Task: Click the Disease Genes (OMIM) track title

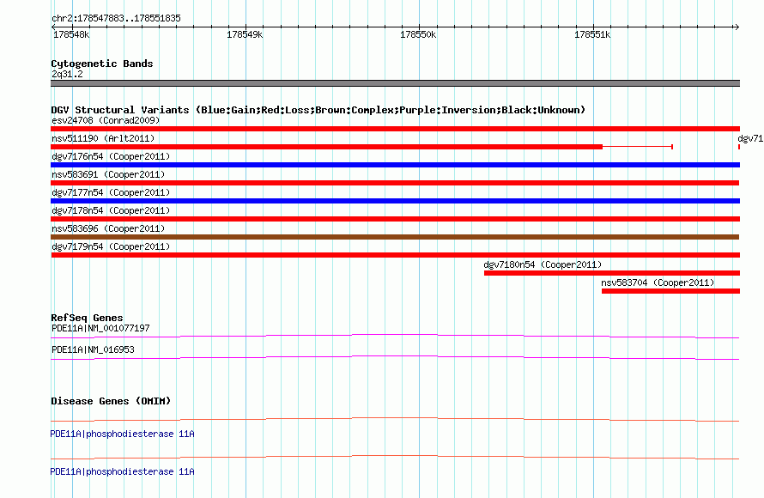Action: click(x=111, y=401)
